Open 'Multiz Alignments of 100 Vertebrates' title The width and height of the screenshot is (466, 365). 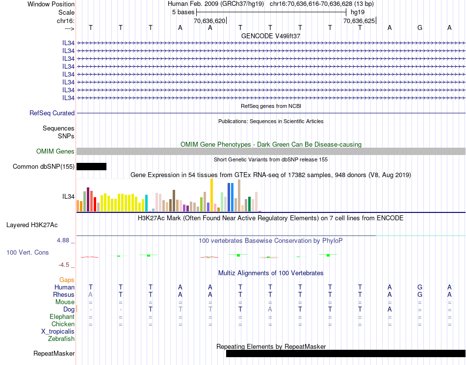[271, 273]
